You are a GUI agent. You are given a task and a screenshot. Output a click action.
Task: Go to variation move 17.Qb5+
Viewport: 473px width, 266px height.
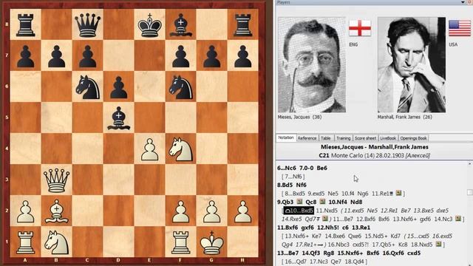pos(383,245)
